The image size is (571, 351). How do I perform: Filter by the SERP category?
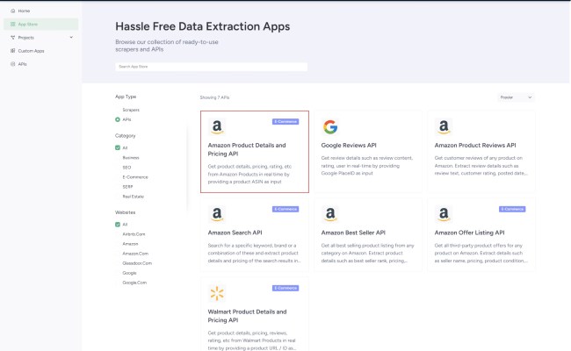point(127,187)
